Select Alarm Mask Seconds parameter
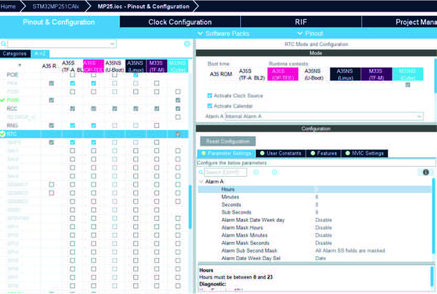 pos(245,243)
